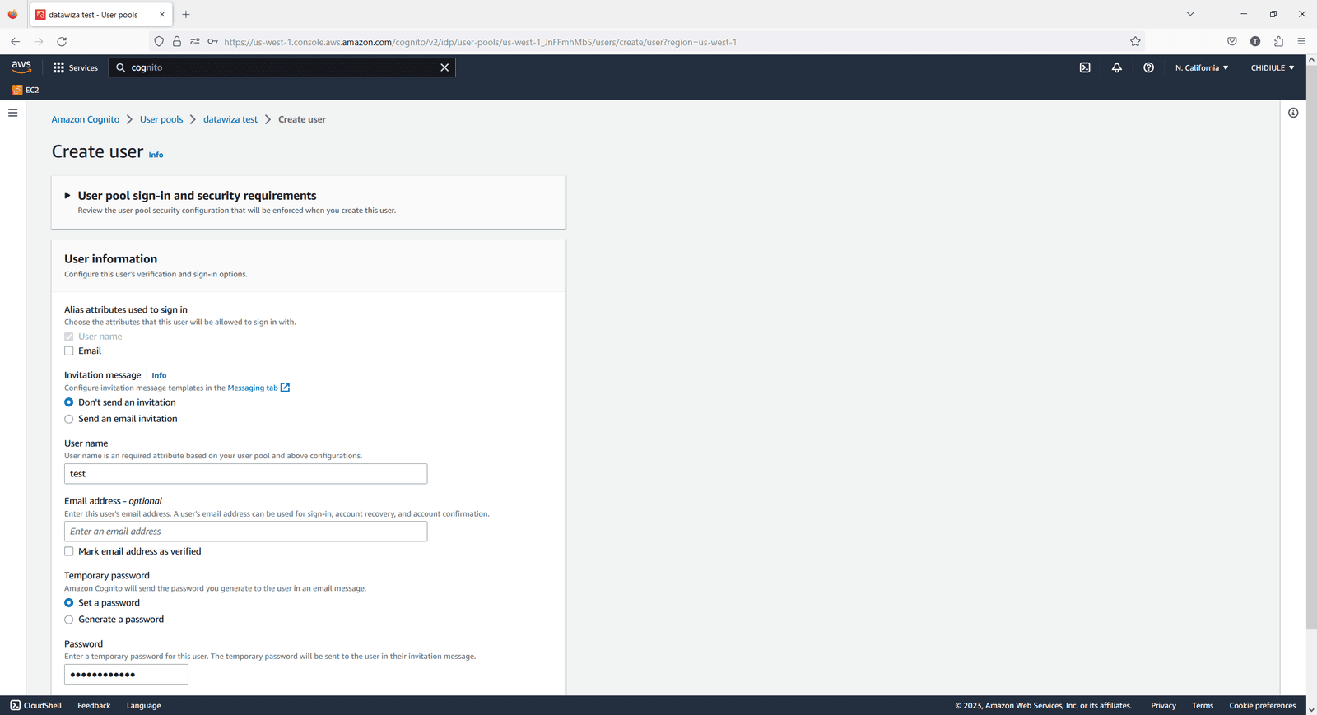Click the tracking protection shield icon
This screenshot has height=715, width=1317.
159,41
